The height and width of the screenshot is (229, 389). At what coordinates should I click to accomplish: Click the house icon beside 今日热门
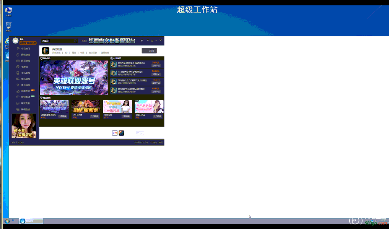[x=18, y=49]
